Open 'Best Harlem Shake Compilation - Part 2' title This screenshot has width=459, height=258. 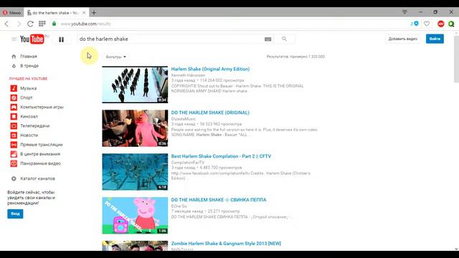tap(221, 156)
